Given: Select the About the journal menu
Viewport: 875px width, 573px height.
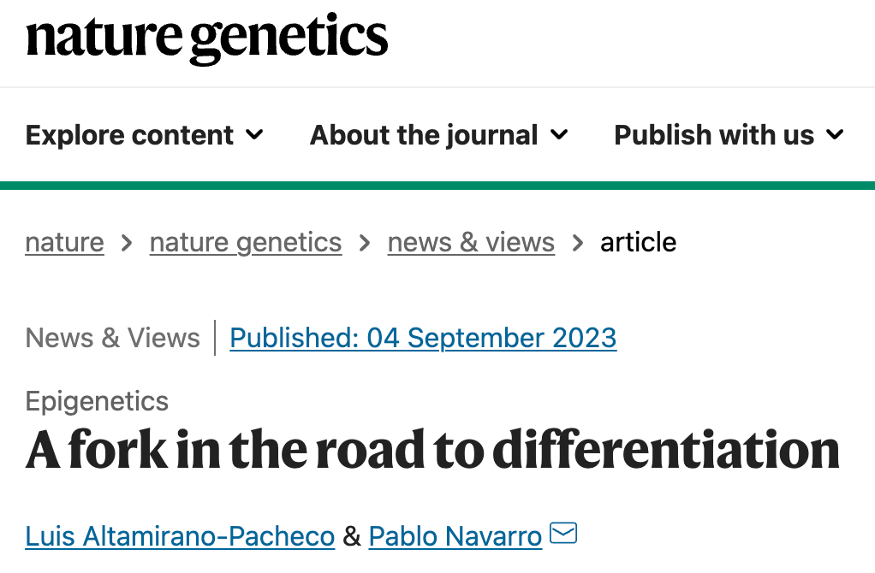Looking at the screenshot, I should click(424, 135).
